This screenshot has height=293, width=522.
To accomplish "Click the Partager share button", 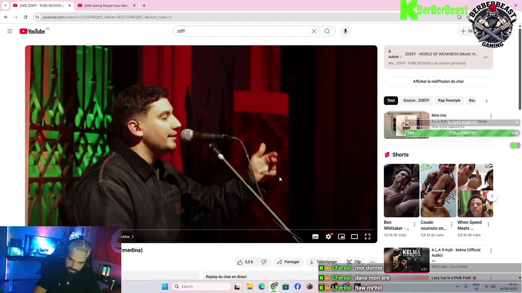I will [x=288, y=262].
